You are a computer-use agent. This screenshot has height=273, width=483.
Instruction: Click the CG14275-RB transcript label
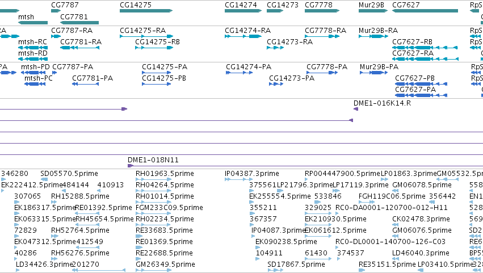coord(157,42)
